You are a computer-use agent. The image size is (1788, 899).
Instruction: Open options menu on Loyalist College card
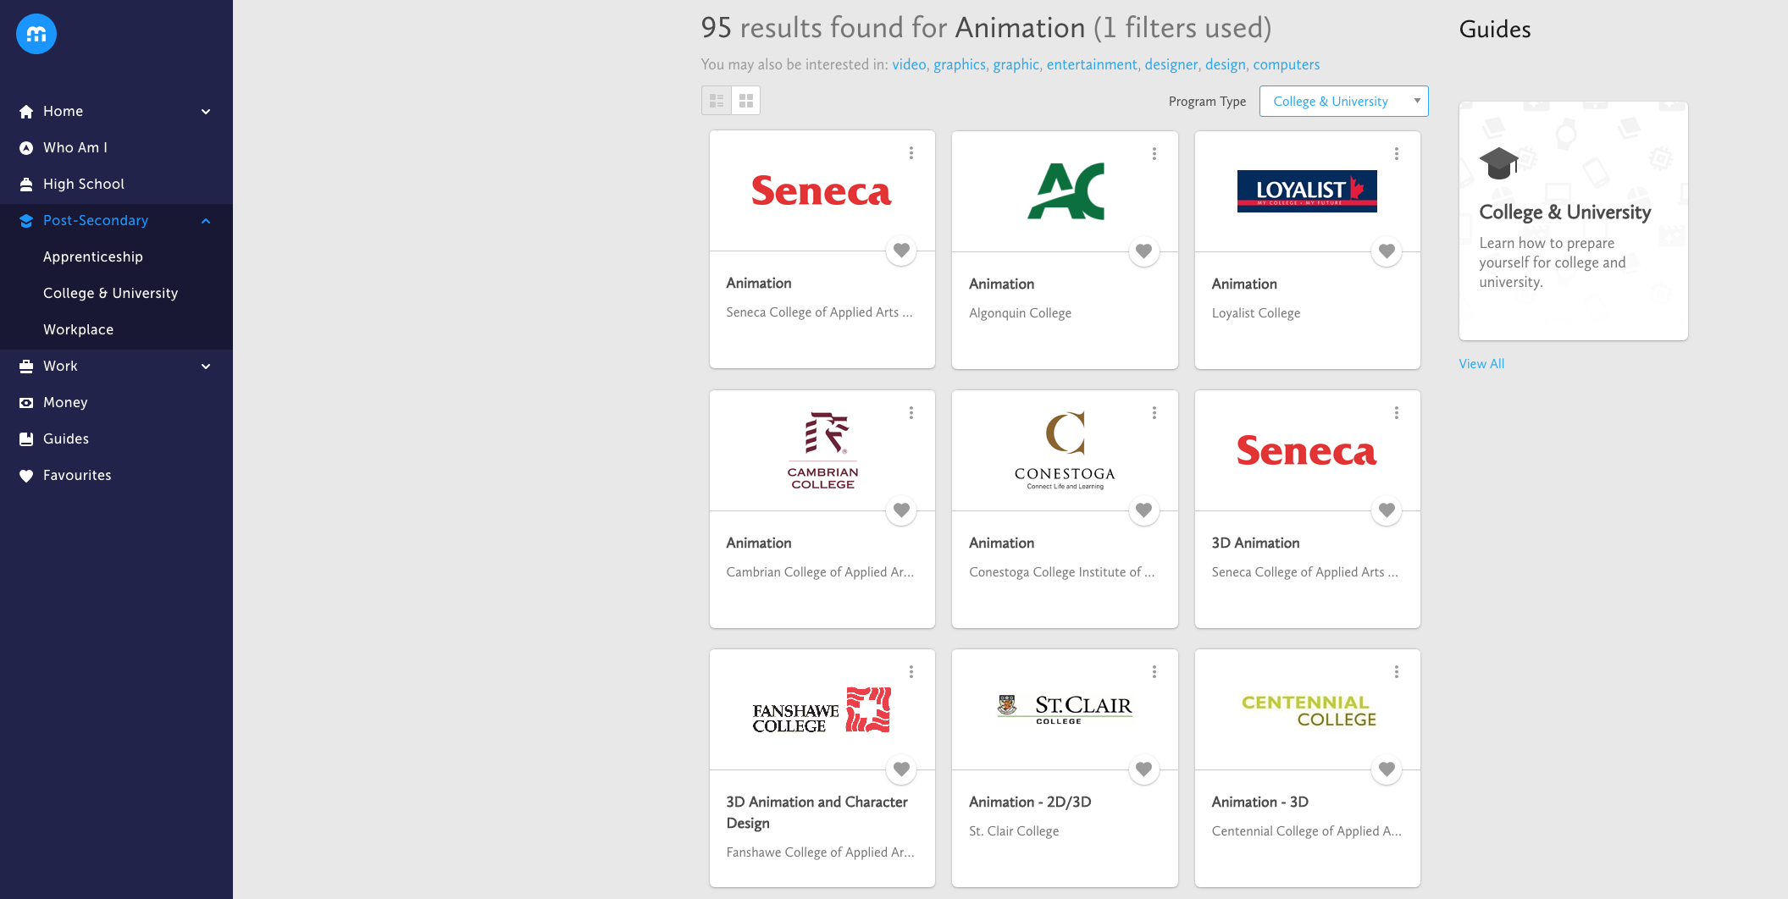(x=1396, y=154)
